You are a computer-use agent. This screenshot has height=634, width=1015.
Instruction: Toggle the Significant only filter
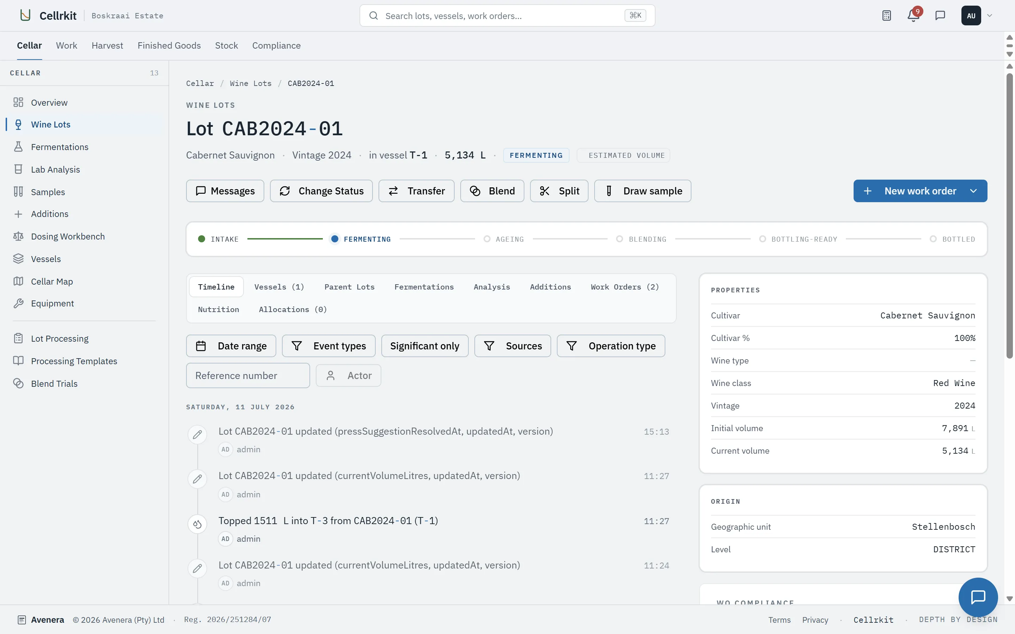coord(424,346)
